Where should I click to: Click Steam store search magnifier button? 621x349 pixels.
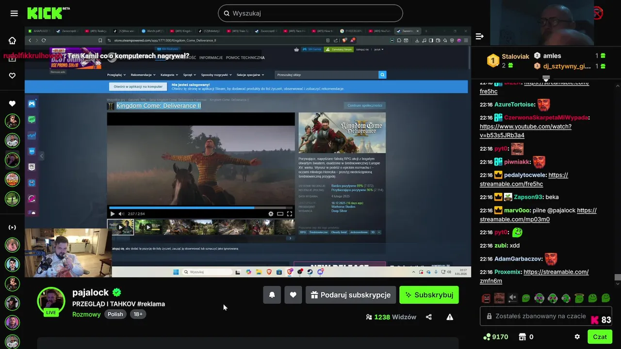[x=382, y=75]
